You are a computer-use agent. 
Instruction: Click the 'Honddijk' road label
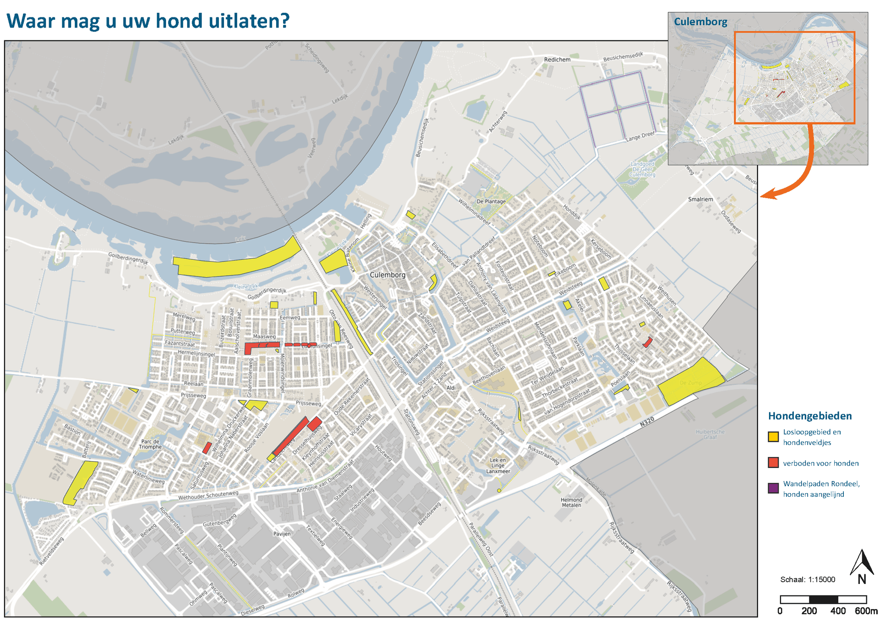(x=572, y=212)
